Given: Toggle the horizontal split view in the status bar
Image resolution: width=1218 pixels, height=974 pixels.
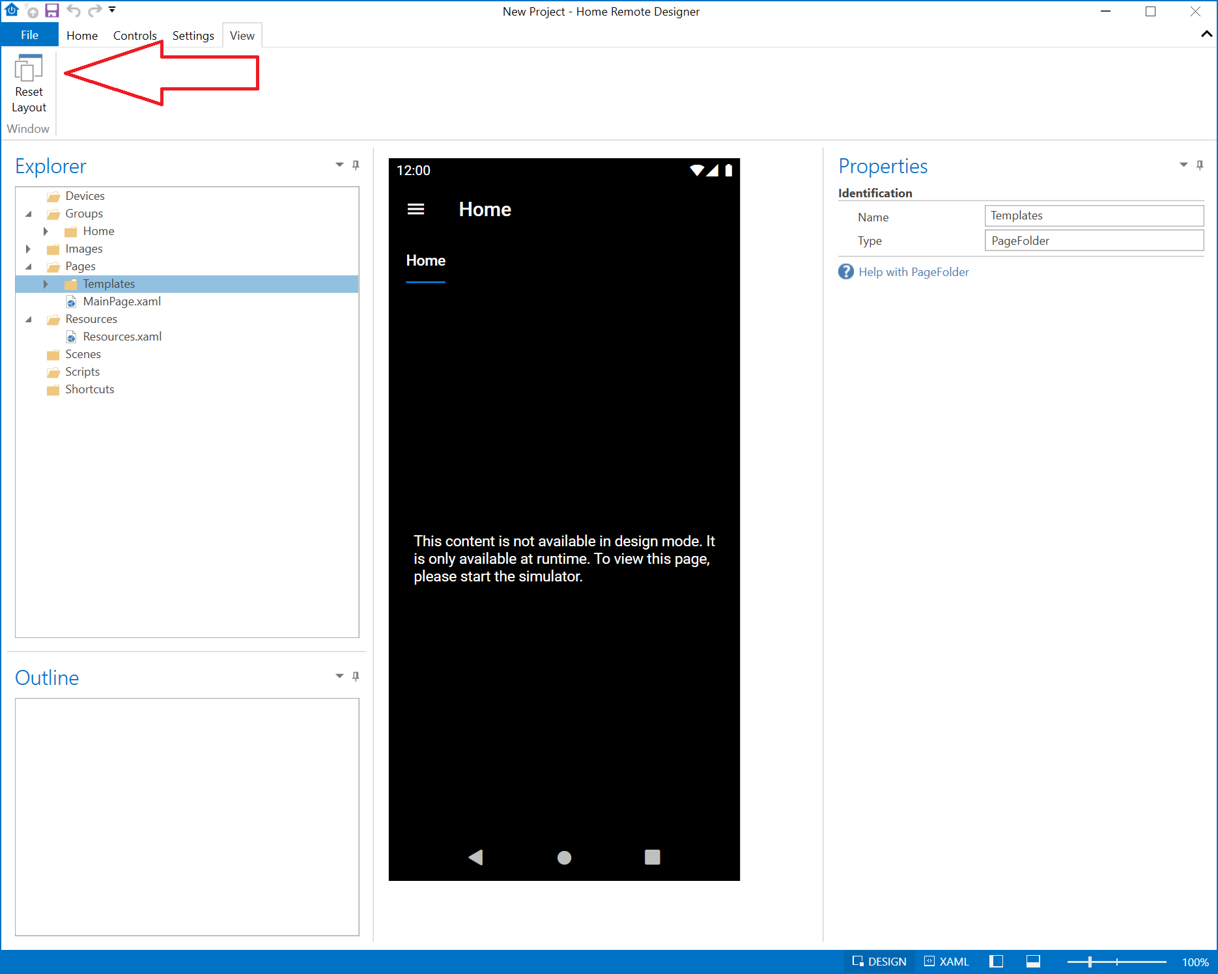Looking at the screenshot, I should click(x=1033, y=962).
